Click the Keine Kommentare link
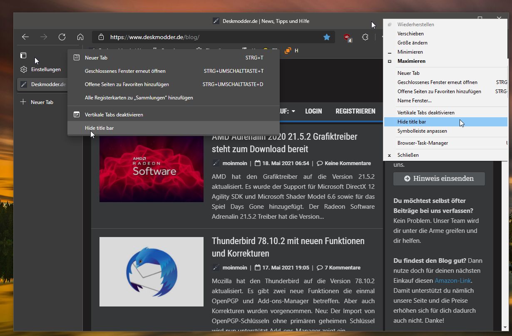Viewport: 512px width, 336px height. tap(348, 163)
